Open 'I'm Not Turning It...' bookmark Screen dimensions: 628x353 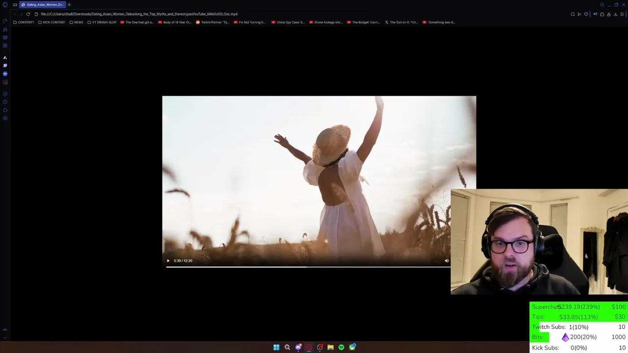pos(250,22)
